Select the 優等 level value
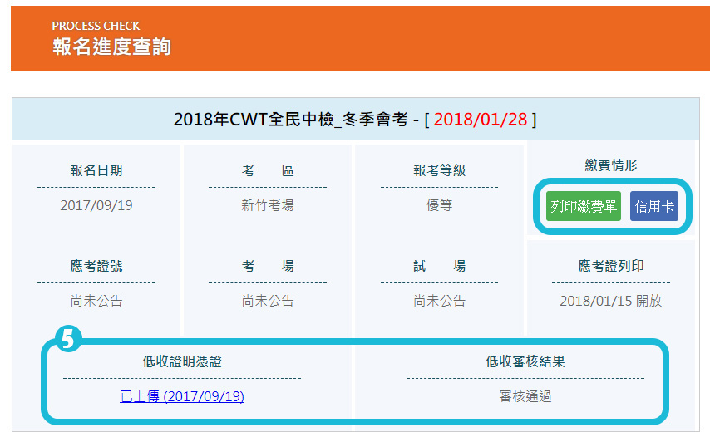The width and height of the screenshot is (710, 442). (x=439, y=205)
